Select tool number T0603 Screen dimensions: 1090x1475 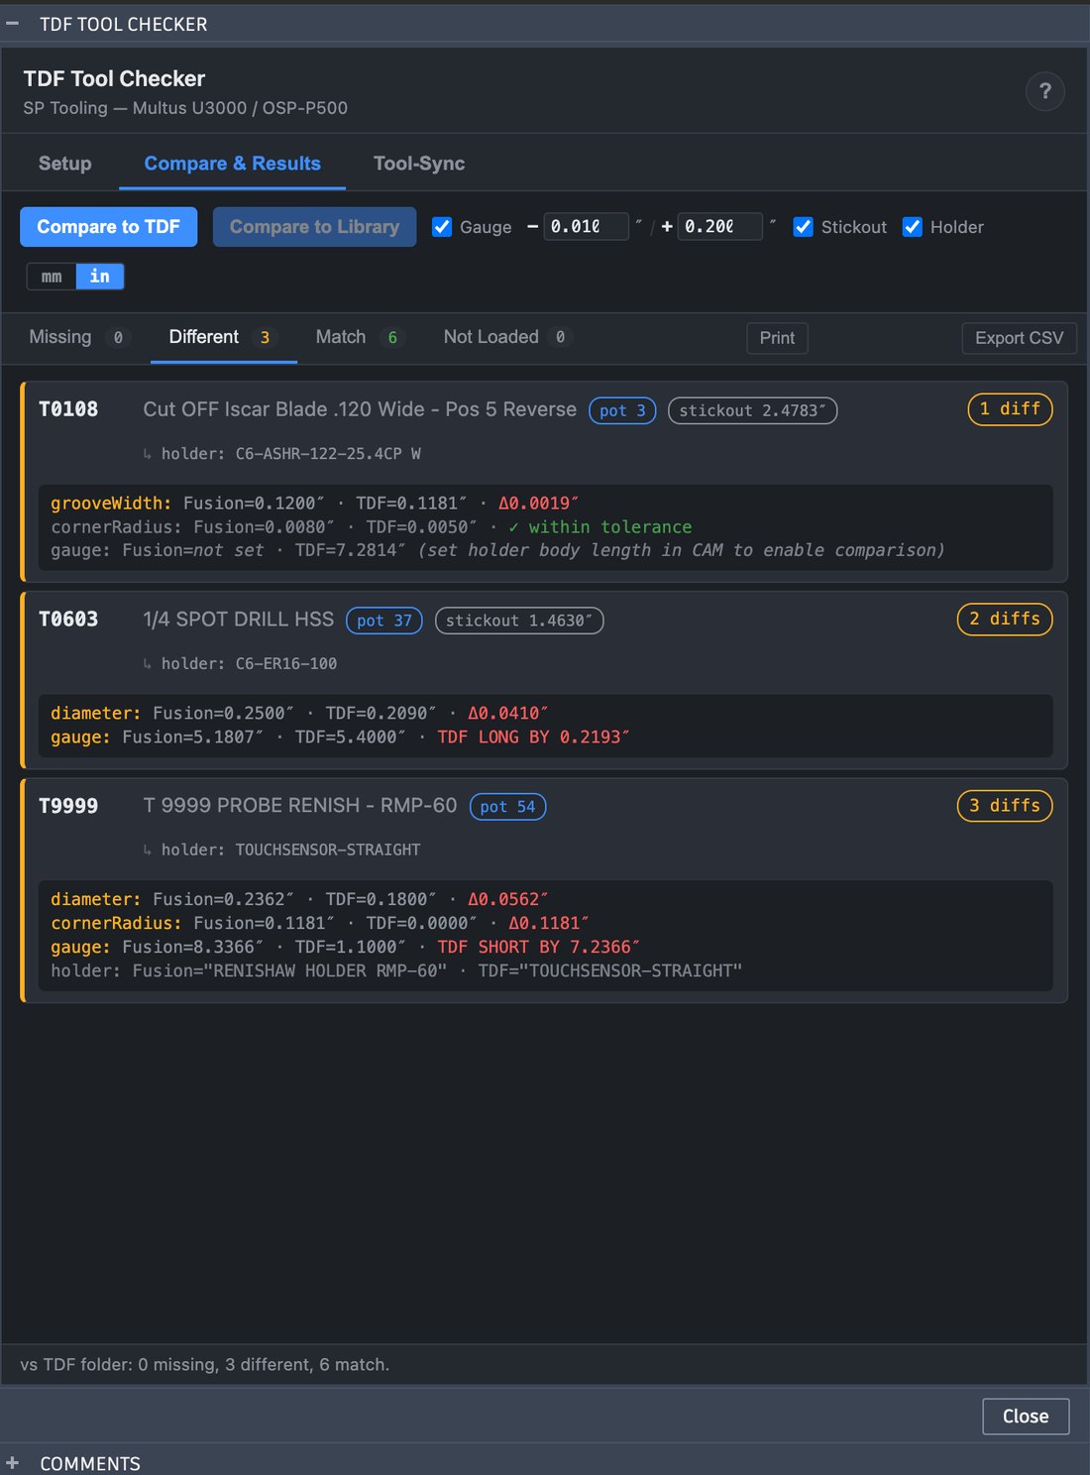tap(68, 620)
